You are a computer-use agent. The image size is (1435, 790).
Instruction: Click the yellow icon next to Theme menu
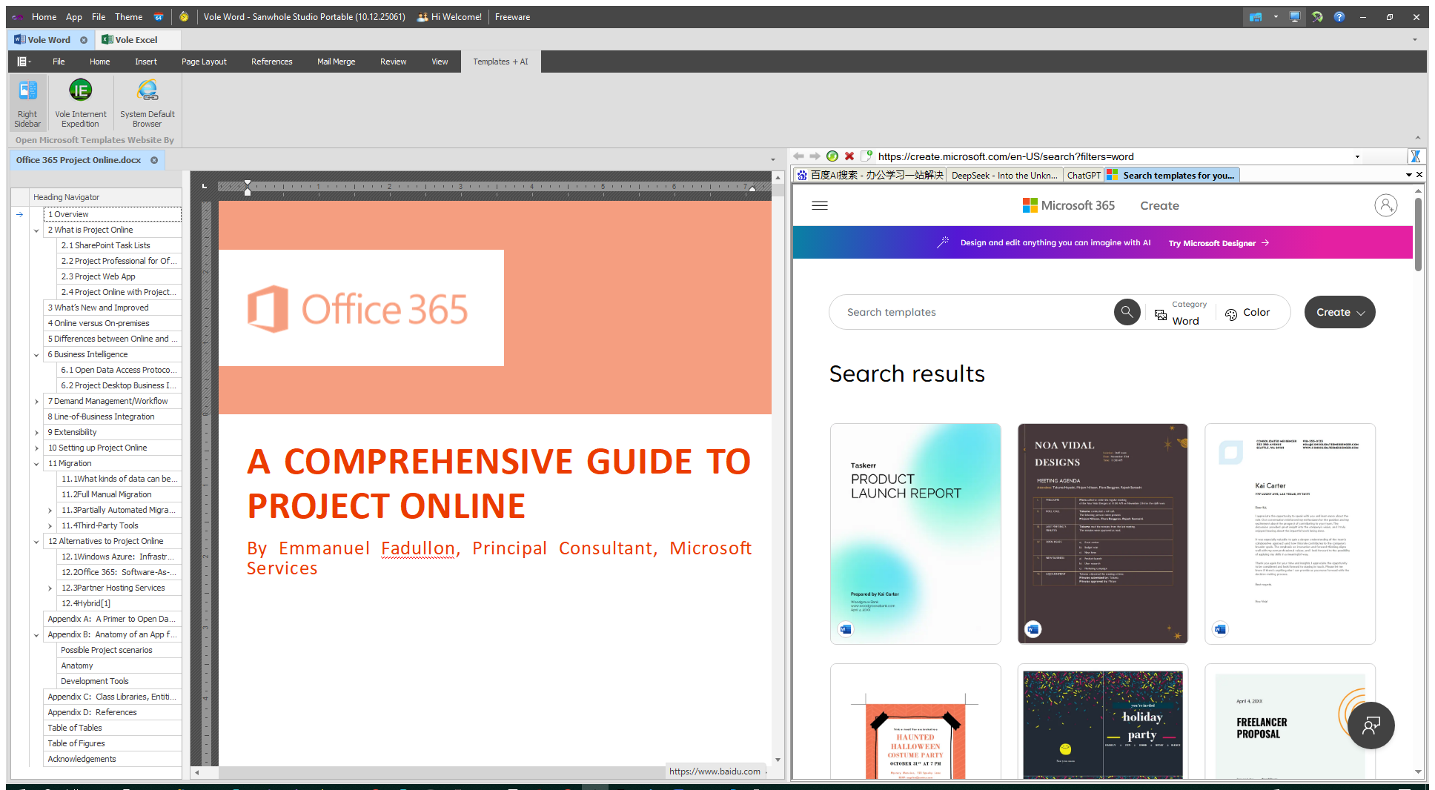click(x=184, y=17)
